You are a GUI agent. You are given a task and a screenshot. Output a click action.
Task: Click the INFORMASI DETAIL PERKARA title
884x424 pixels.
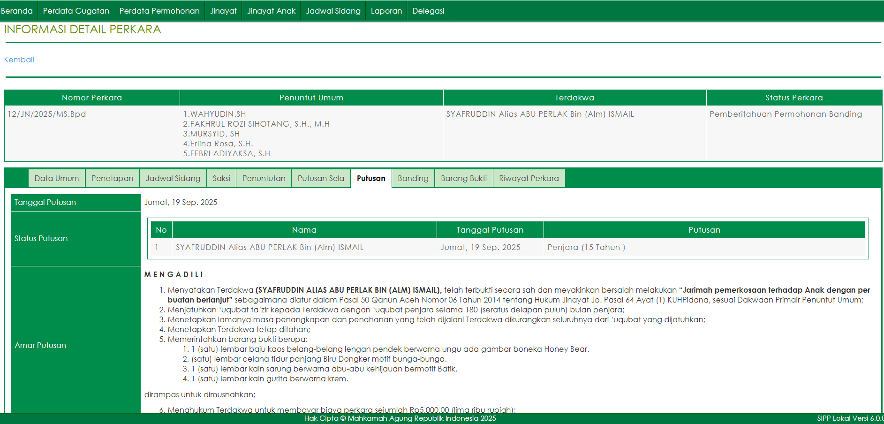[83, 29]
